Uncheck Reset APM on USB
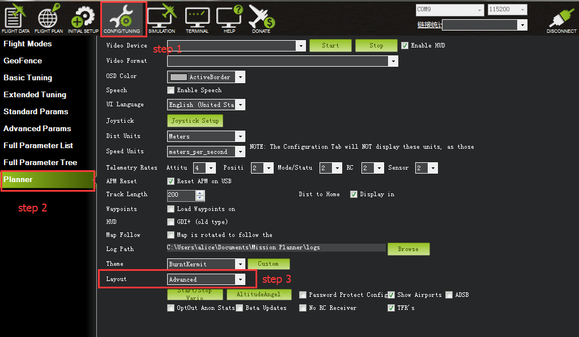 [x=171, y=182]
